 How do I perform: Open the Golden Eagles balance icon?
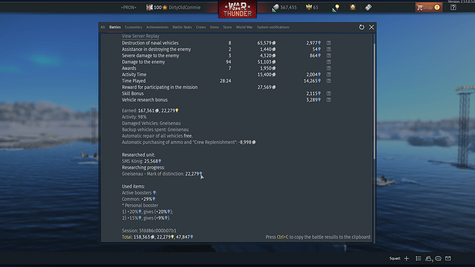click(x=308, y=7)
